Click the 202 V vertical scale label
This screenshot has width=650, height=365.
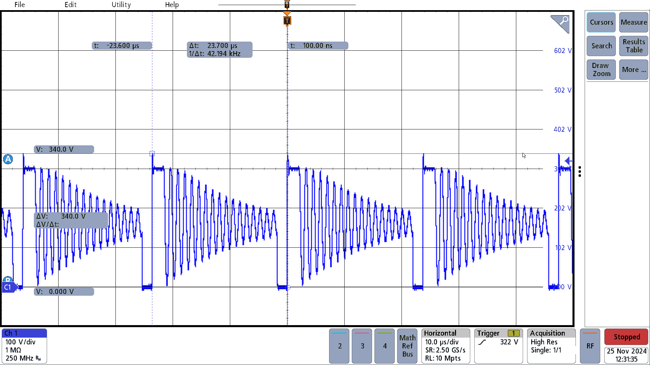click(x=563, y=208)
